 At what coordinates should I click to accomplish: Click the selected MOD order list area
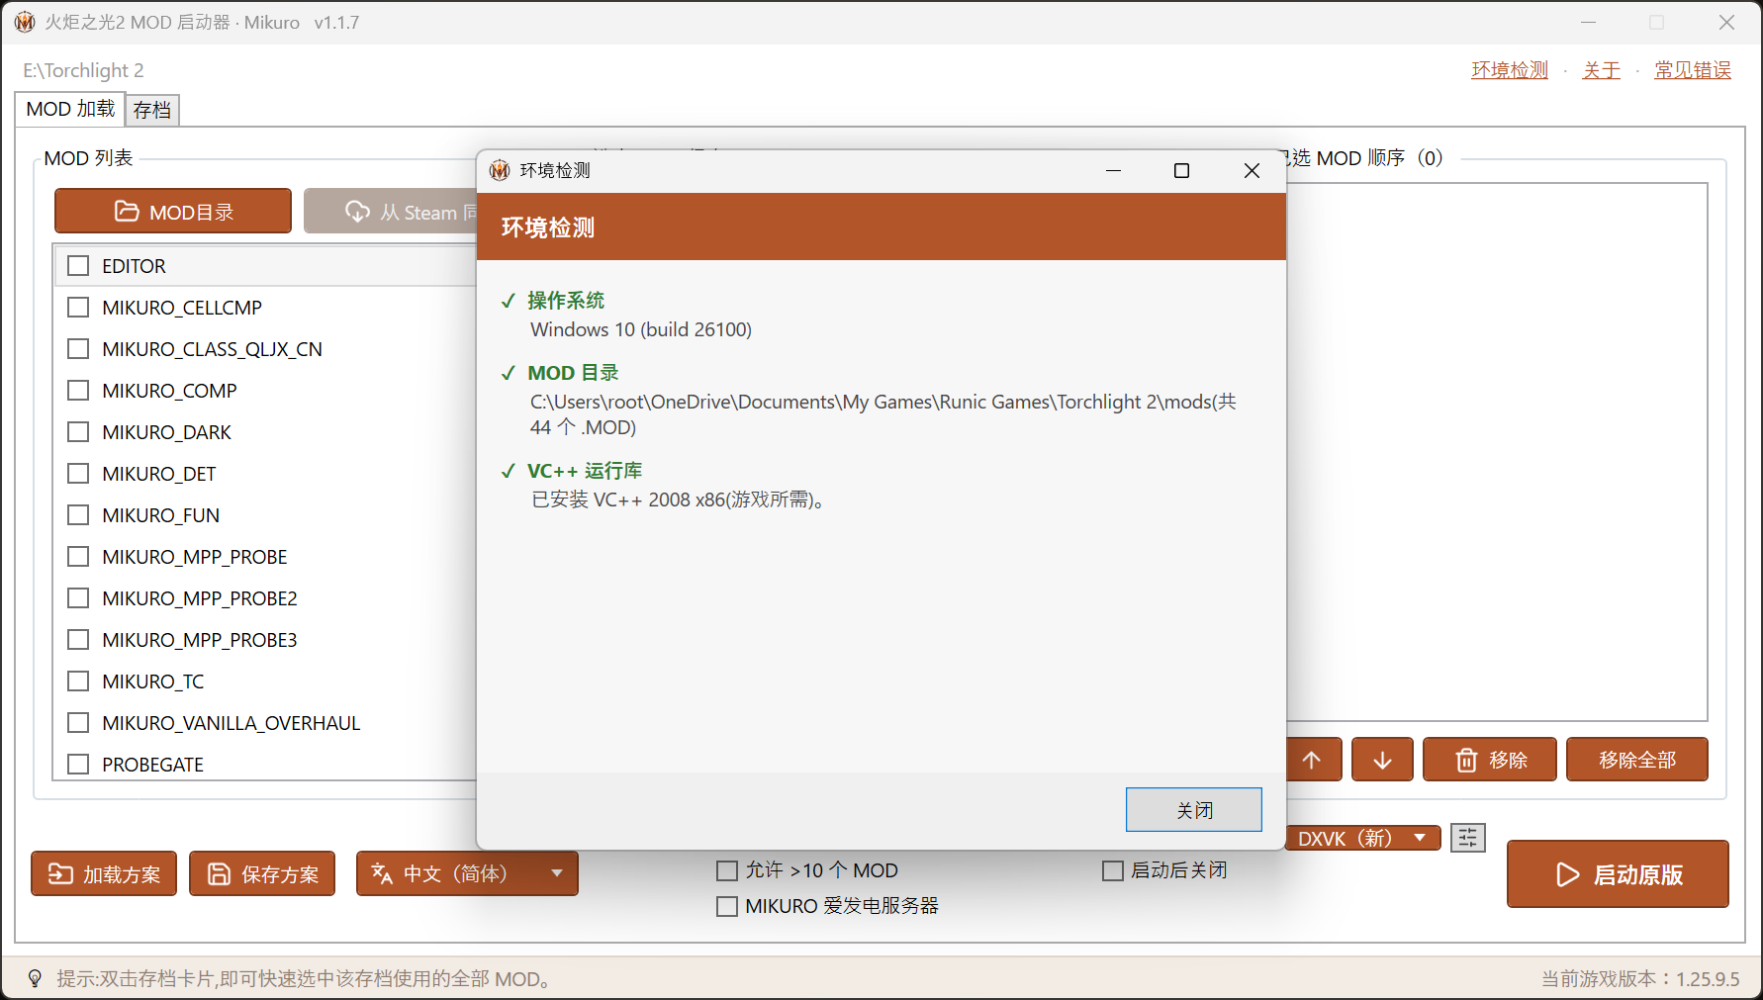tap(1497, 452)
